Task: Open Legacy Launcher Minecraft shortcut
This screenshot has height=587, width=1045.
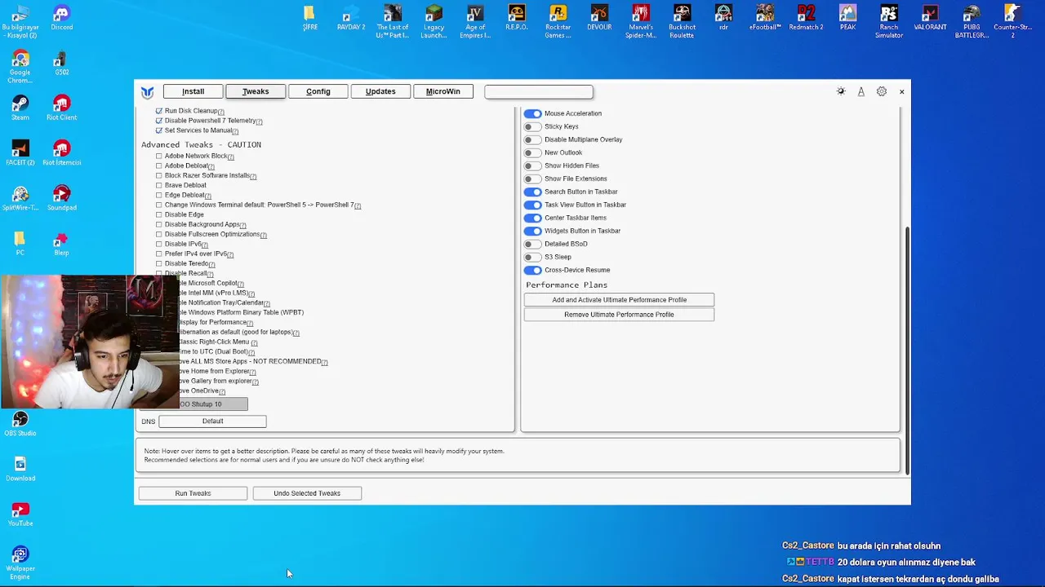Action: click(x=434, y=22)
